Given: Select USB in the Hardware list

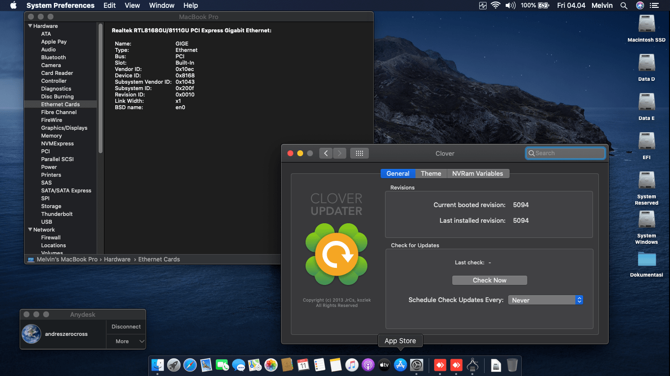Looking at the screenshot, I should (x=47, y=222).
